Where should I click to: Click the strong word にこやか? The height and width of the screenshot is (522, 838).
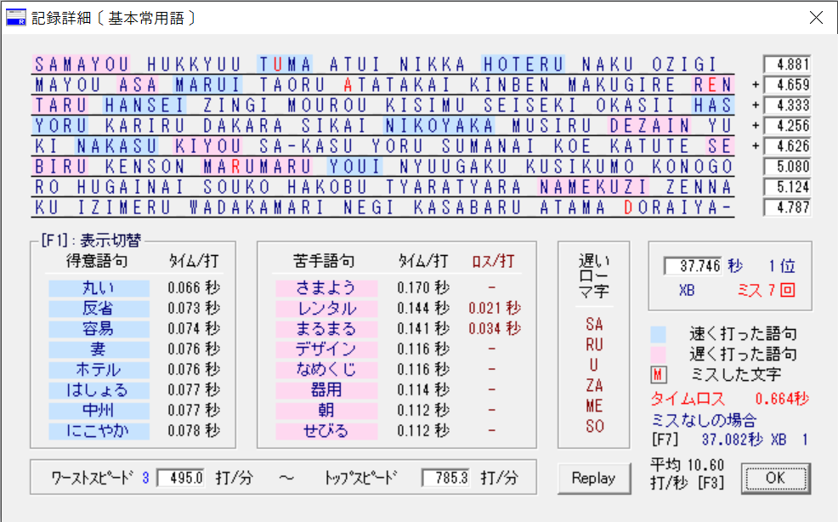(x=99, y=431)
